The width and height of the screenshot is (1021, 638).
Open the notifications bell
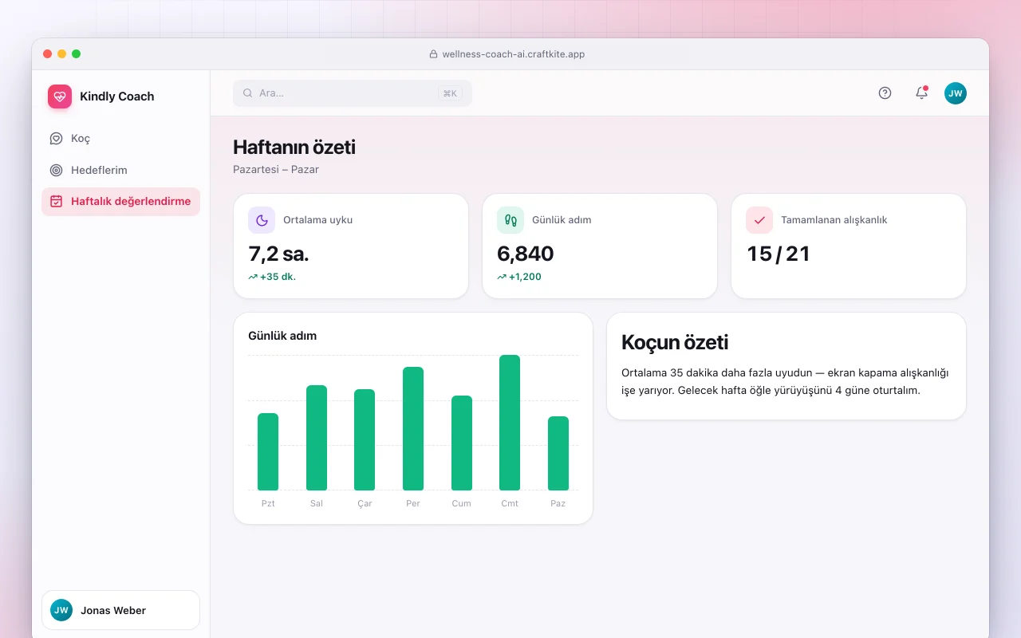tap(921, 93)
